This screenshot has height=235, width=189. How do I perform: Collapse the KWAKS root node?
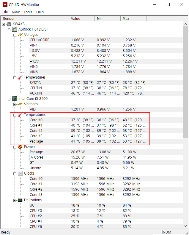click(x=4, y=24)
